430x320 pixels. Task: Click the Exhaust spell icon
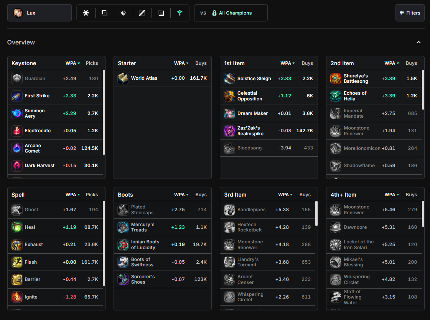[x=17, y=245]
